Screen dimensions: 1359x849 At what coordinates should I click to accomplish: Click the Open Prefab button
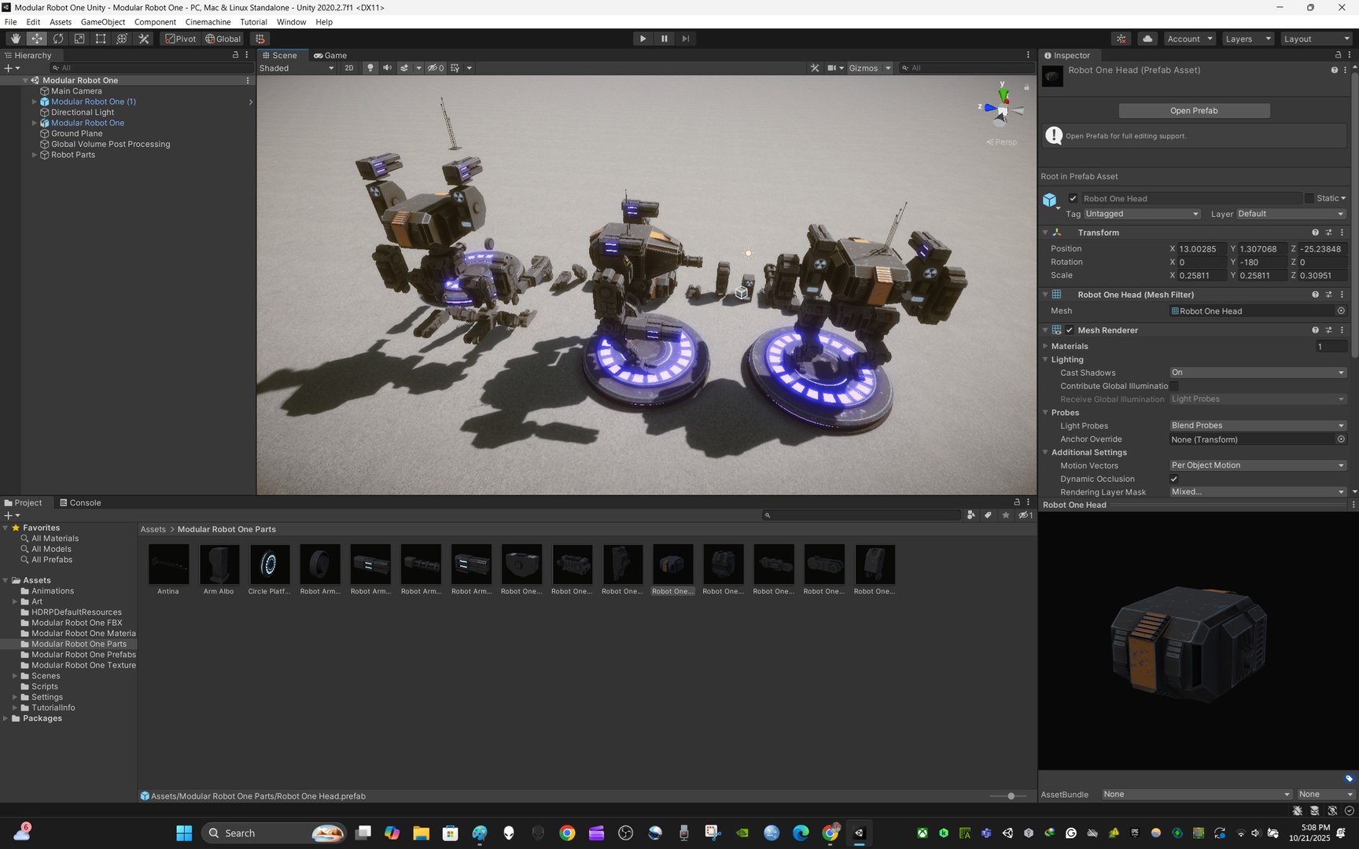[x=1194, y=111]
